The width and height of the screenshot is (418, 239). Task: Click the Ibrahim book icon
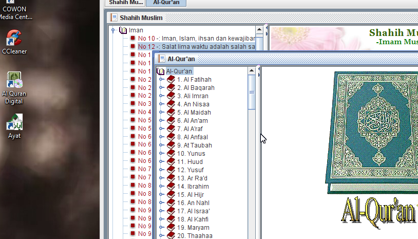click(x=171, y=187)
